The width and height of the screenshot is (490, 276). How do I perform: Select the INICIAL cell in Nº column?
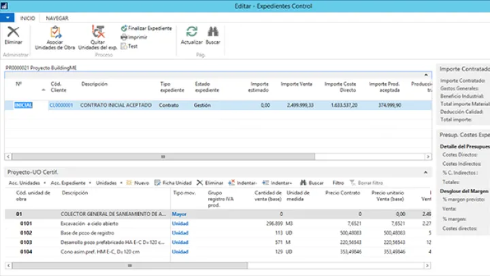[x=23, y=105]
